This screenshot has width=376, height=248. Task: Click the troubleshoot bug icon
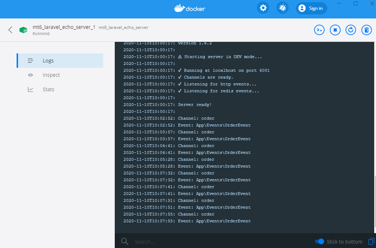[x=283, y=8]
